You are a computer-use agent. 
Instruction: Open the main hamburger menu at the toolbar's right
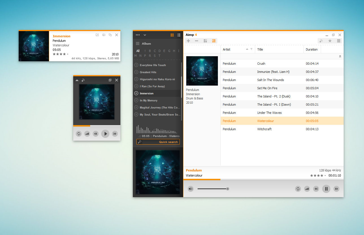pos(339,41)
